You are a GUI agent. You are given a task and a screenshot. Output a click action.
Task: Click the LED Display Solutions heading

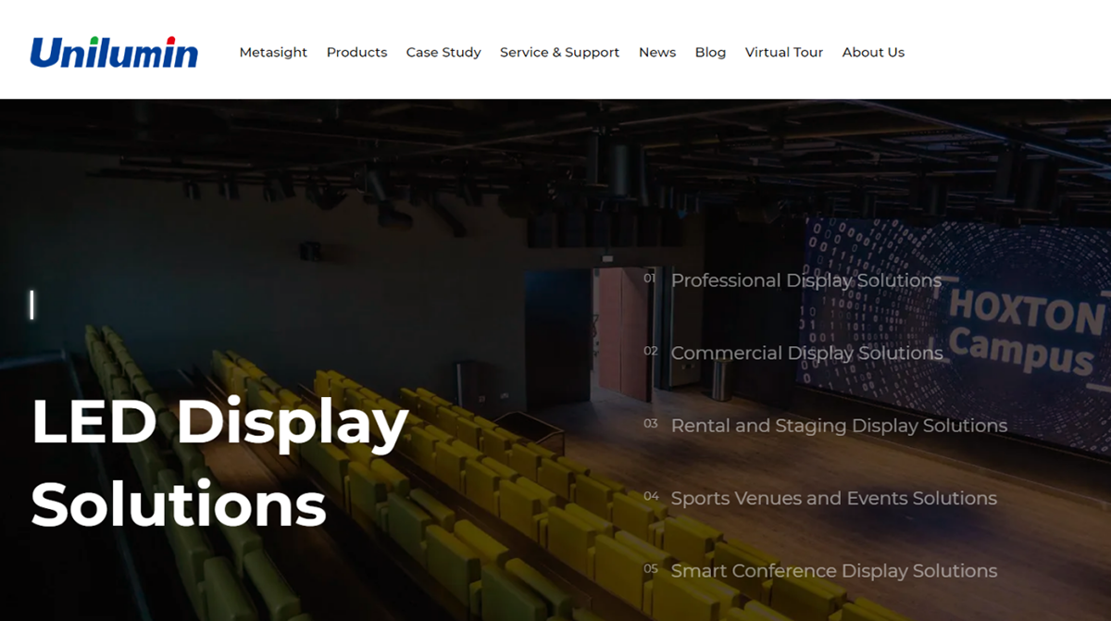click(x=218, y=463)
